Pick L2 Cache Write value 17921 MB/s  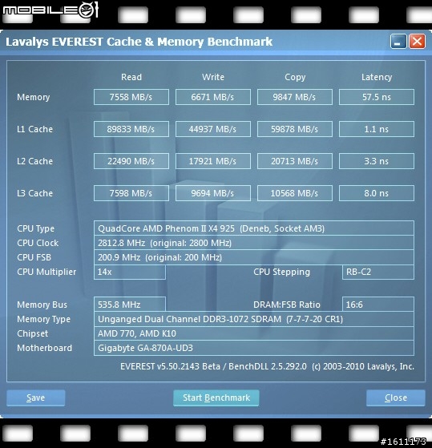[213, 161]
